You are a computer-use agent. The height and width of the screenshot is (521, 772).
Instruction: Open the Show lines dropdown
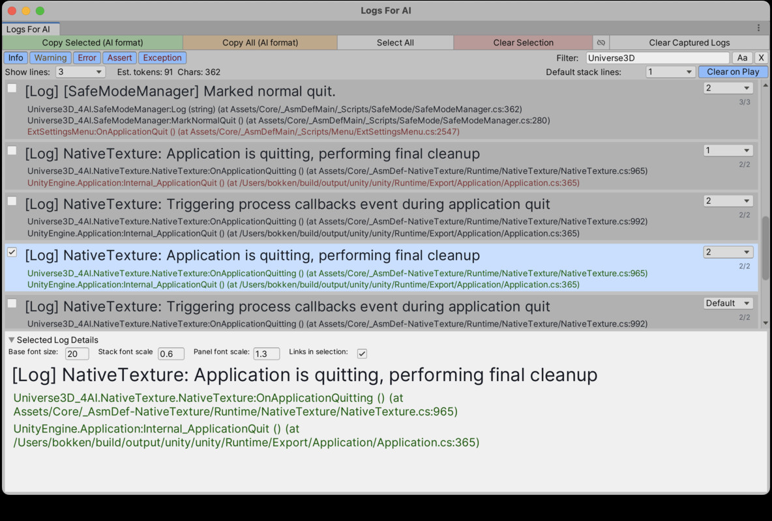80,72
